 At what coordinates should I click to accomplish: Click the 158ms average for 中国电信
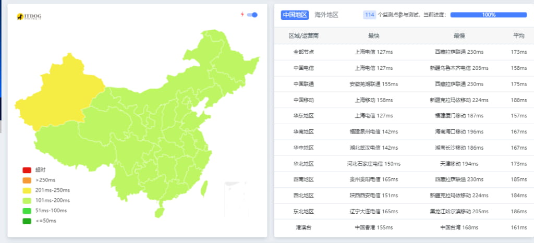519,68
